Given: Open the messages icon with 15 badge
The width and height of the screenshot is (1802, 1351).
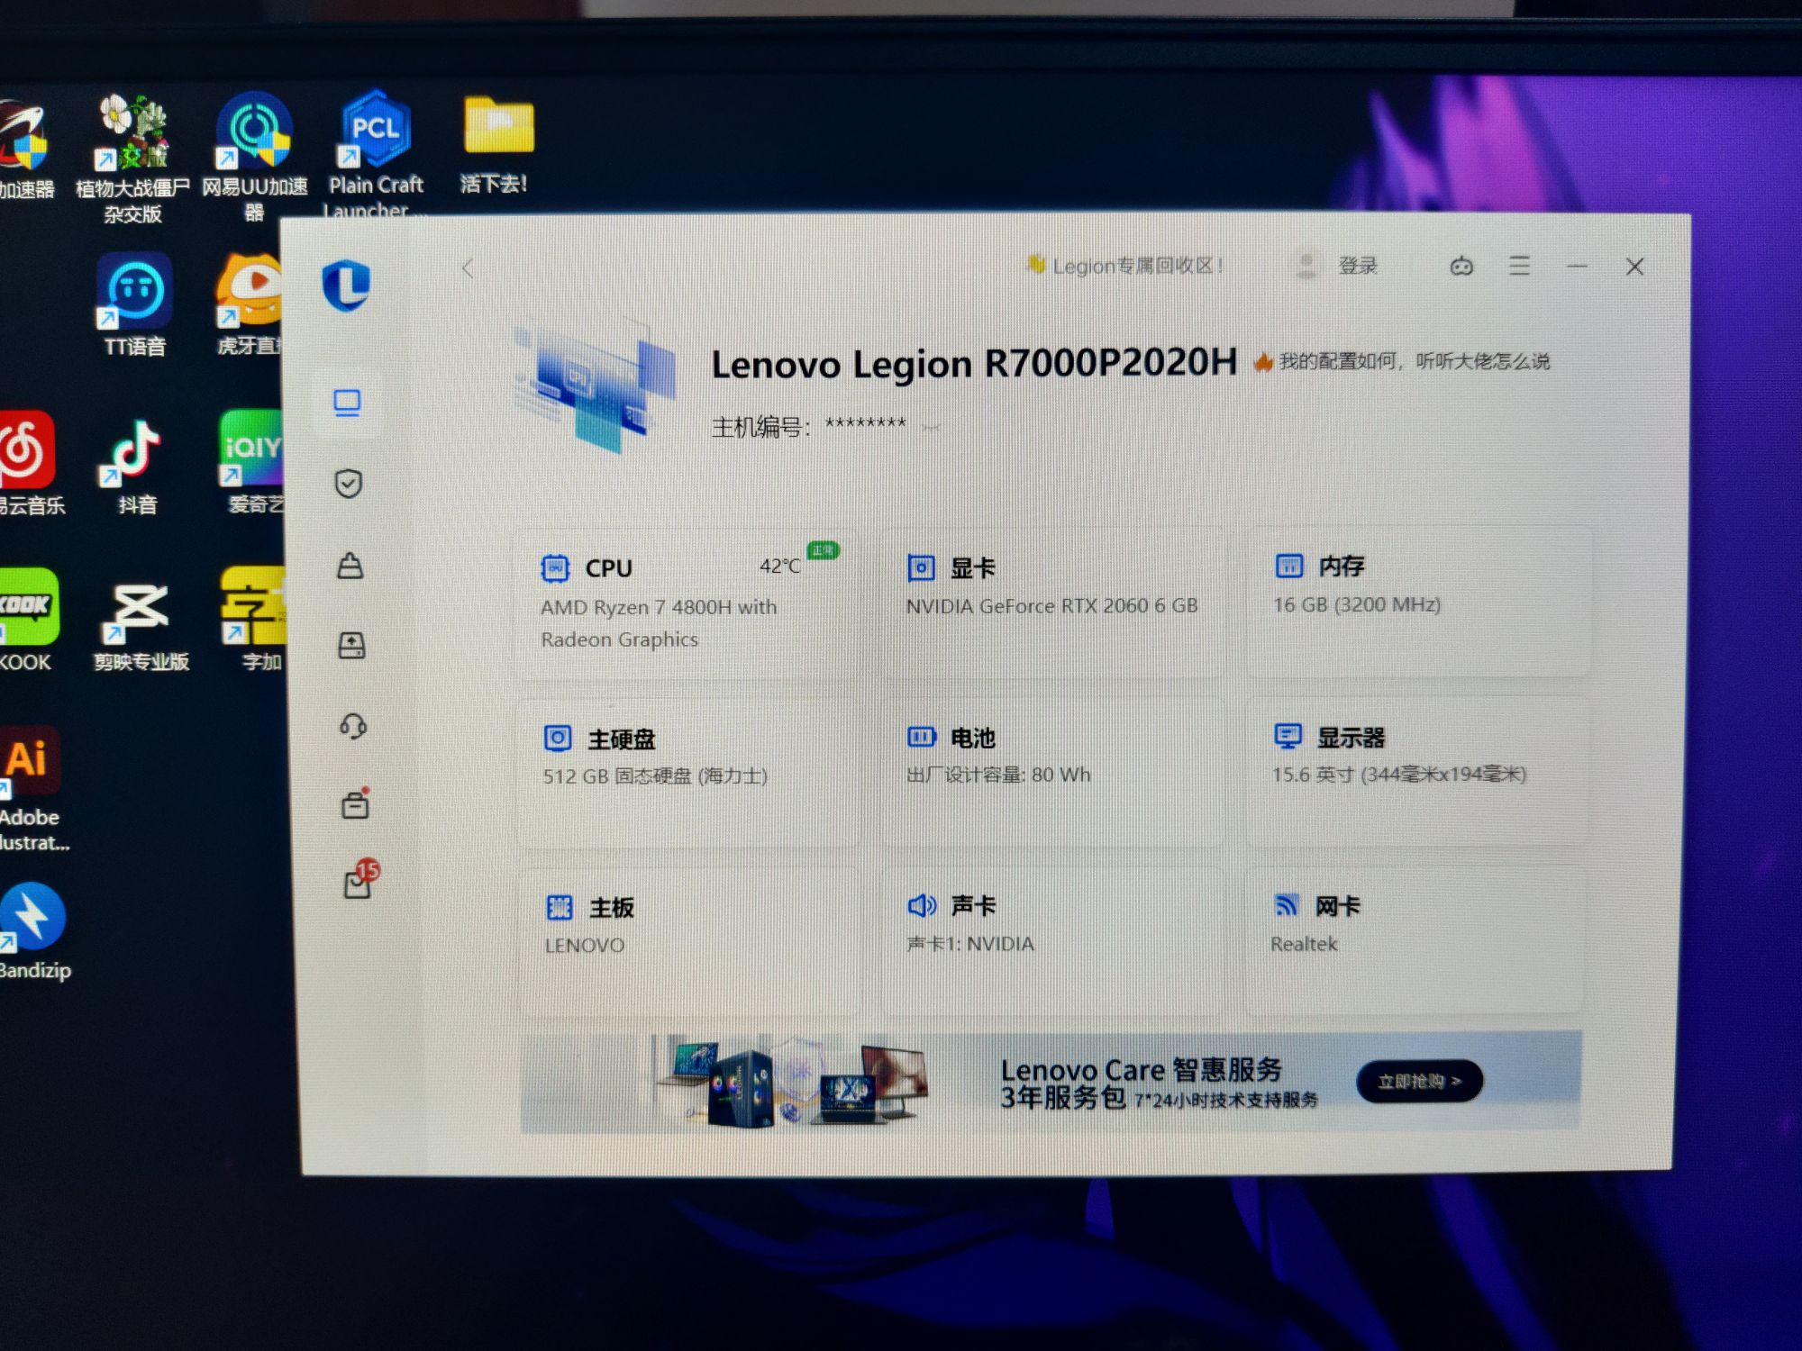Looking at the screenshot, I should click(x=360, y=879).
